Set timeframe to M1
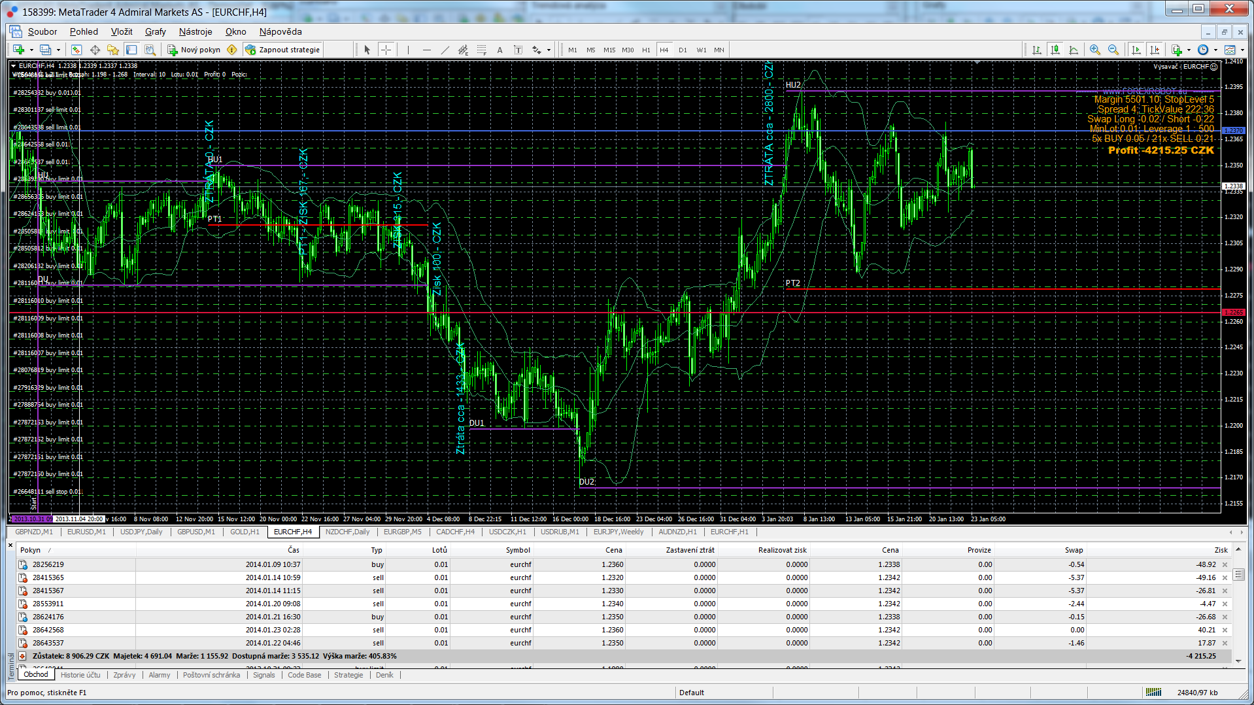 (x=573, y=50)
